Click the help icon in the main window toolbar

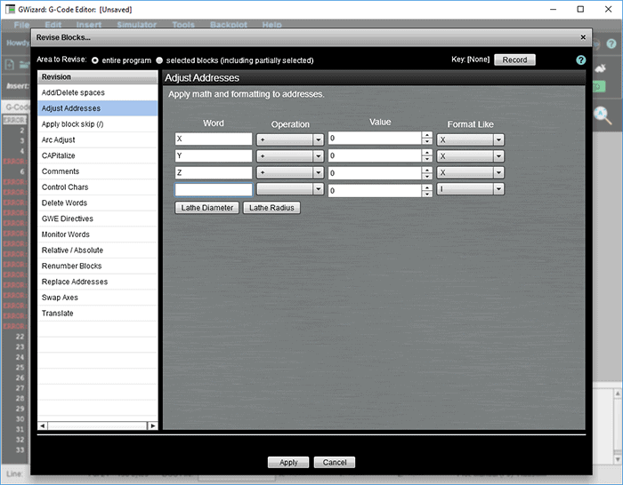pyautogui.click(x=611, y=44)
